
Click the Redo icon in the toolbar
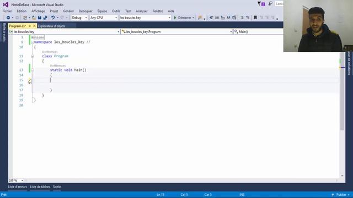click(x=62, y=18)
